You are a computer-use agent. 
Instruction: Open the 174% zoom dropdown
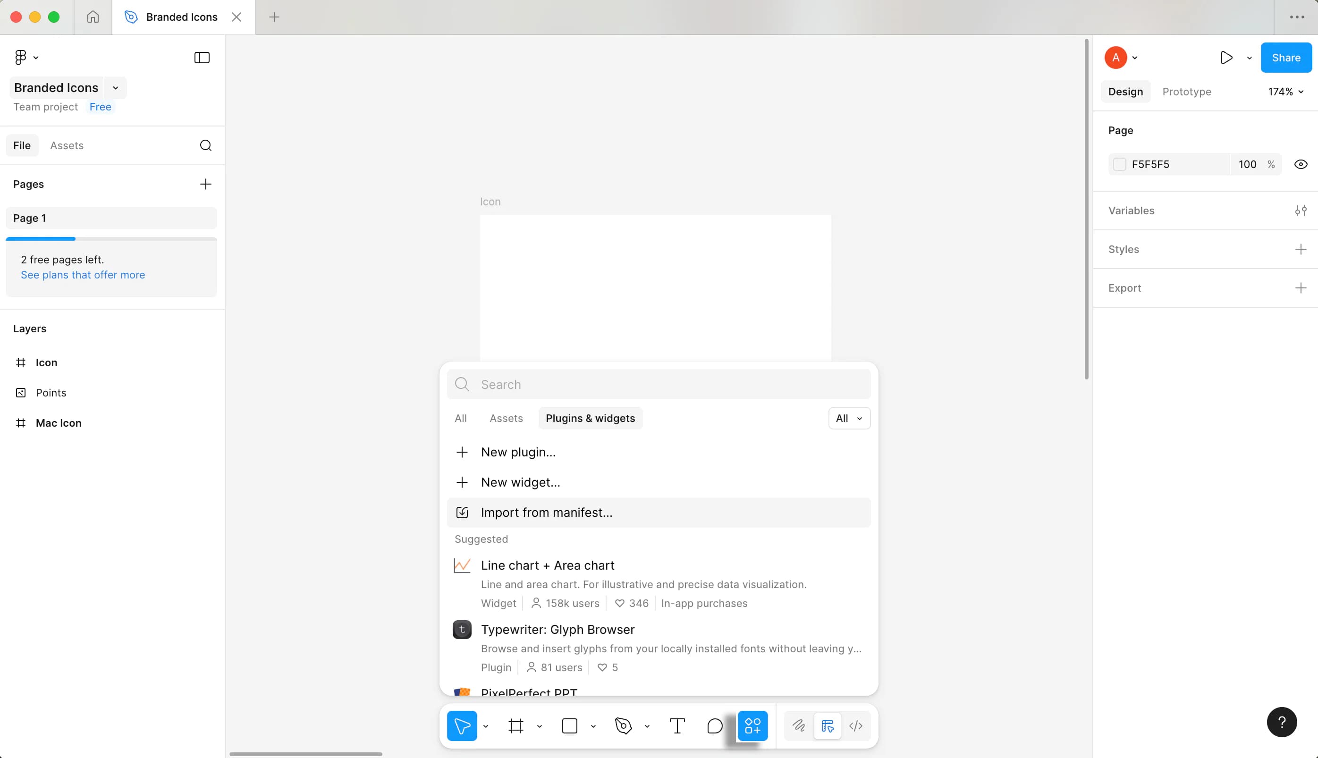click(x=1285, y=92)
